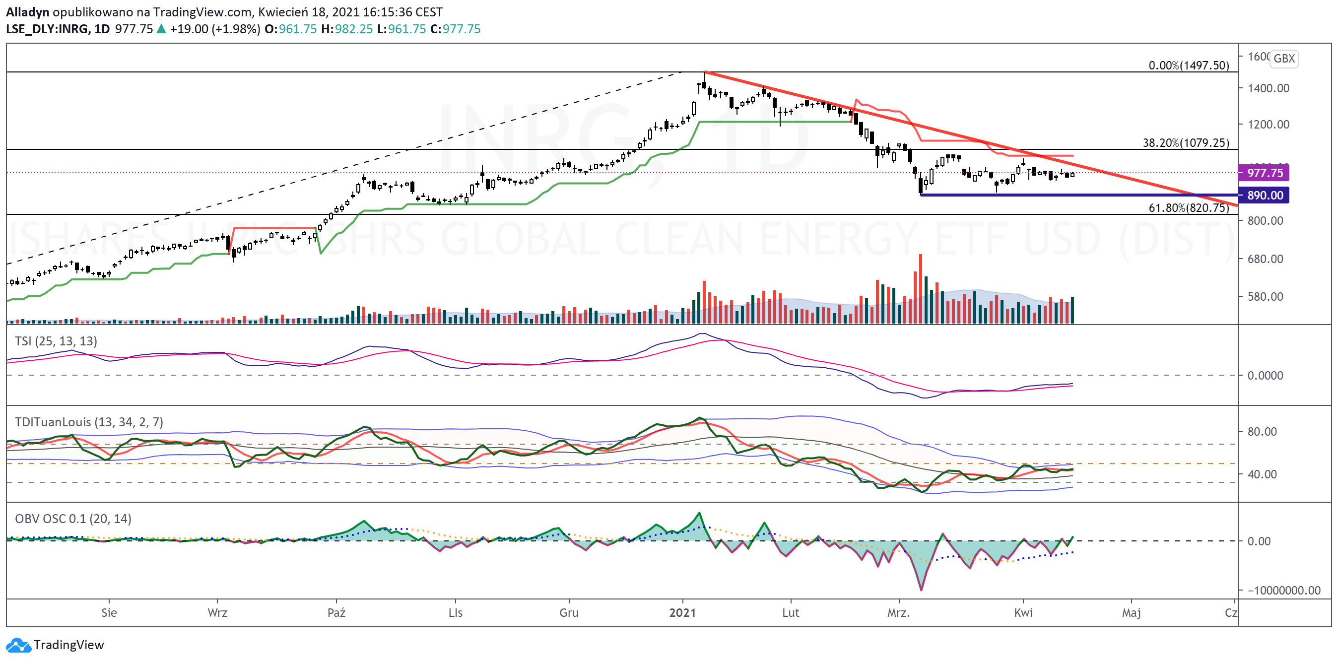
Task: Click the 1200.00 price axis label
Action: point(1269,125)
